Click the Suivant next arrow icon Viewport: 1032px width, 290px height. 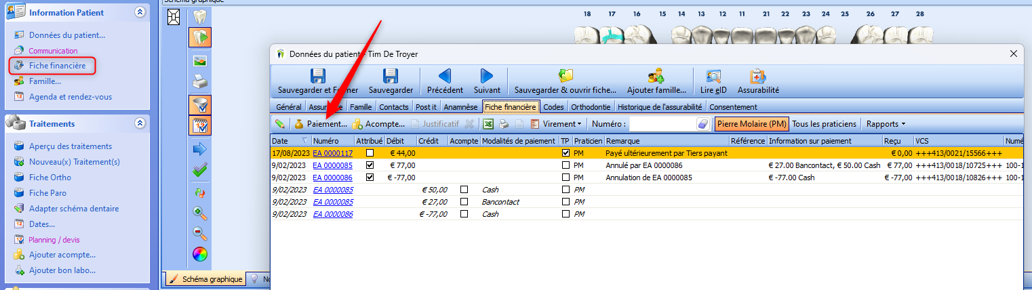(x=487, y=77)
